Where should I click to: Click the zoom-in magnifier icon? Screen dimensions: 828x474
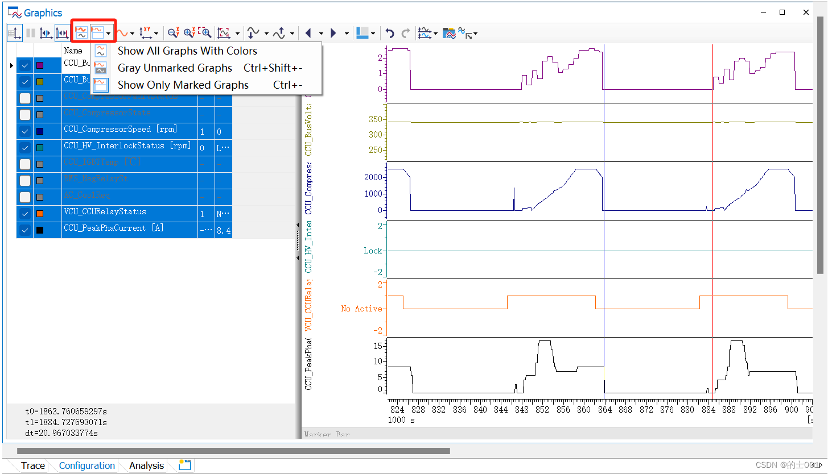(190, 33)
